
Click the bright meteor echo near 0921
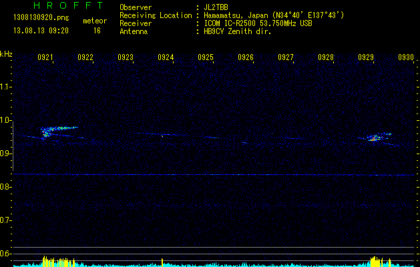click(x=48, y=131)
